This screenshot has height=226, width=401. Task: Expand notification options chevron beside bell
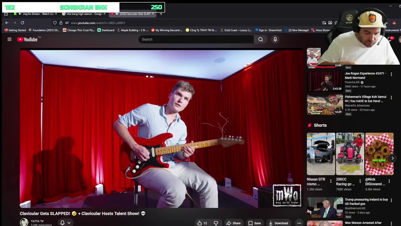[x=69, y=223]
